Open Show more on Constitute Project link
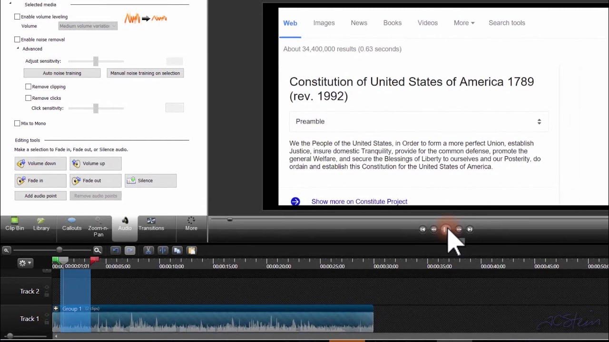Viewport: 609px width, 342px height. 359,201
